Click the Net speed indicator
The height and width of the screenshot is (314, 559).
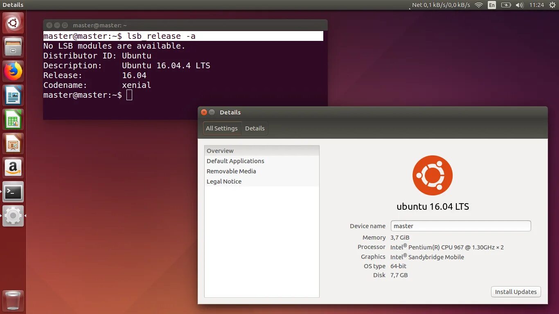(x=441, y=5)
